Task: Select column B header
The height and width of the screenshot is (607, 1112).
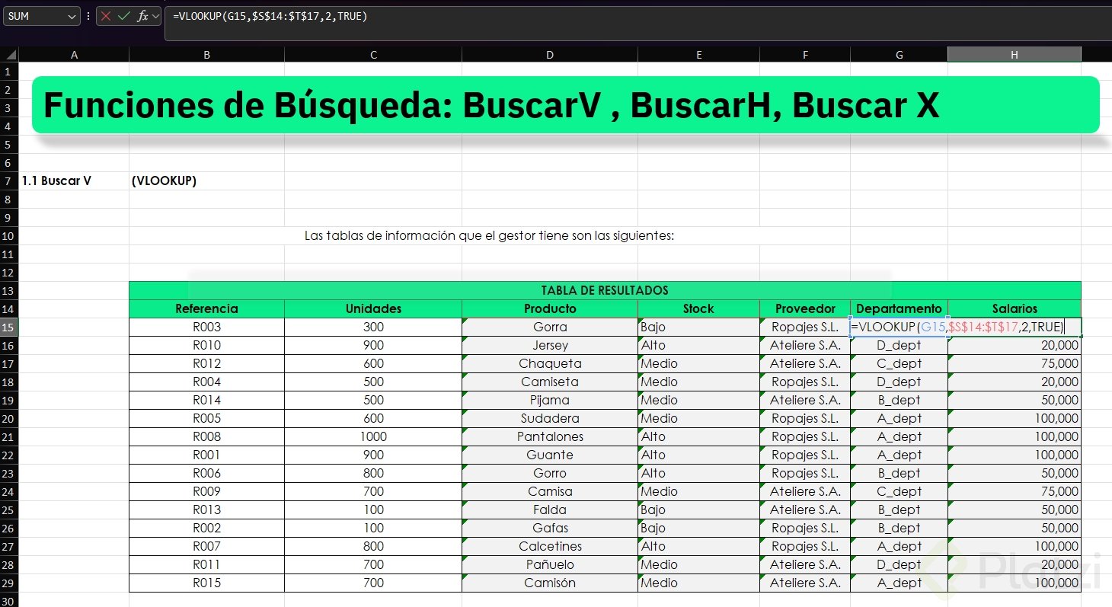Action: coord(206,55)
